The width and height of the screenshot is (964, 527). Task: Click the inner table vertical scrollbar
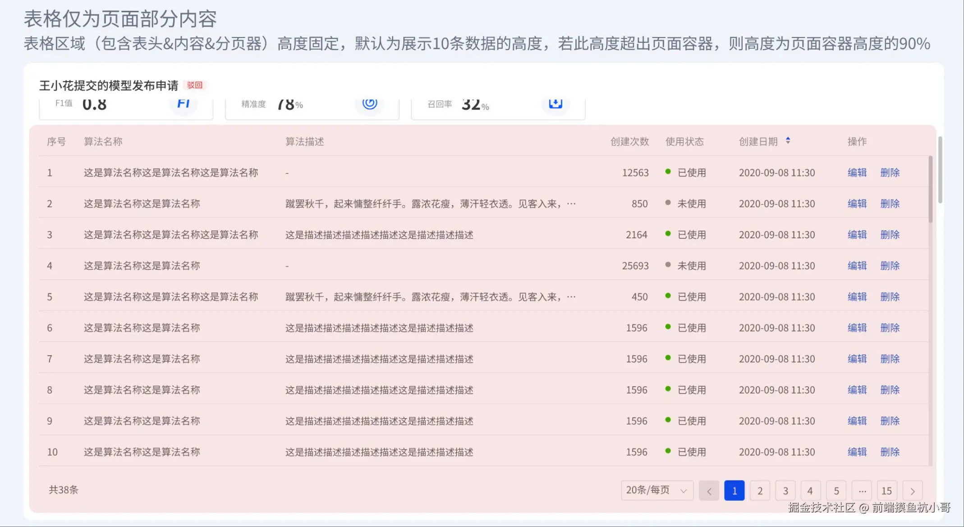(931, 190)
